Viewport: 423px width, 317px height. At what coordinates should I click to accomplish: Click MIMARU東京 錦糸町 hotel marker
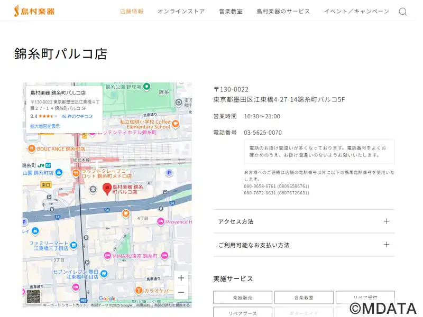pyautogui.click(x=107, y=256)
